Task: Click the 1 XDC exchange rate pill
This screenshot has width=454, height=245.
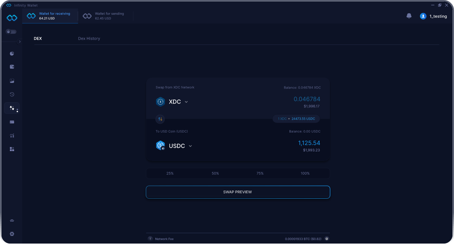Action: [296, 119]
